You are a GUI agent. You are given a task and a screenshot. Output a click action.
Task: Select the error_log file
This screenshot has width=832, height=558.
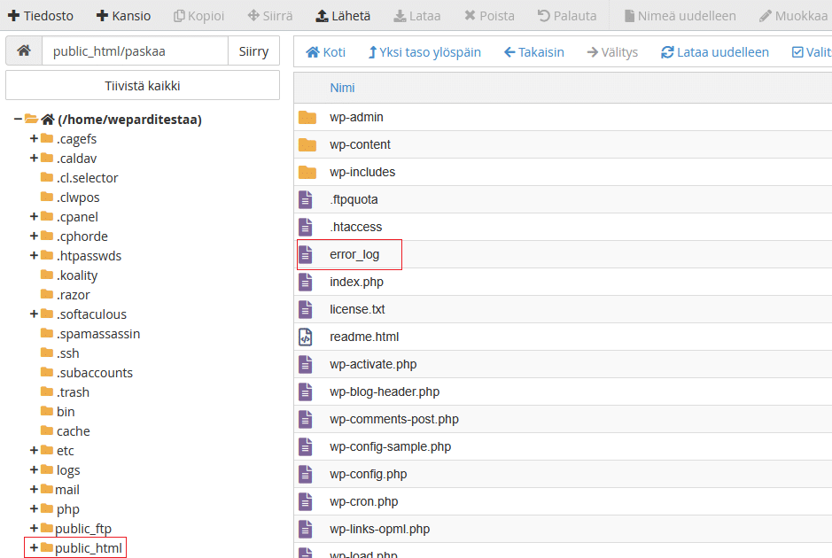point(354,254)
